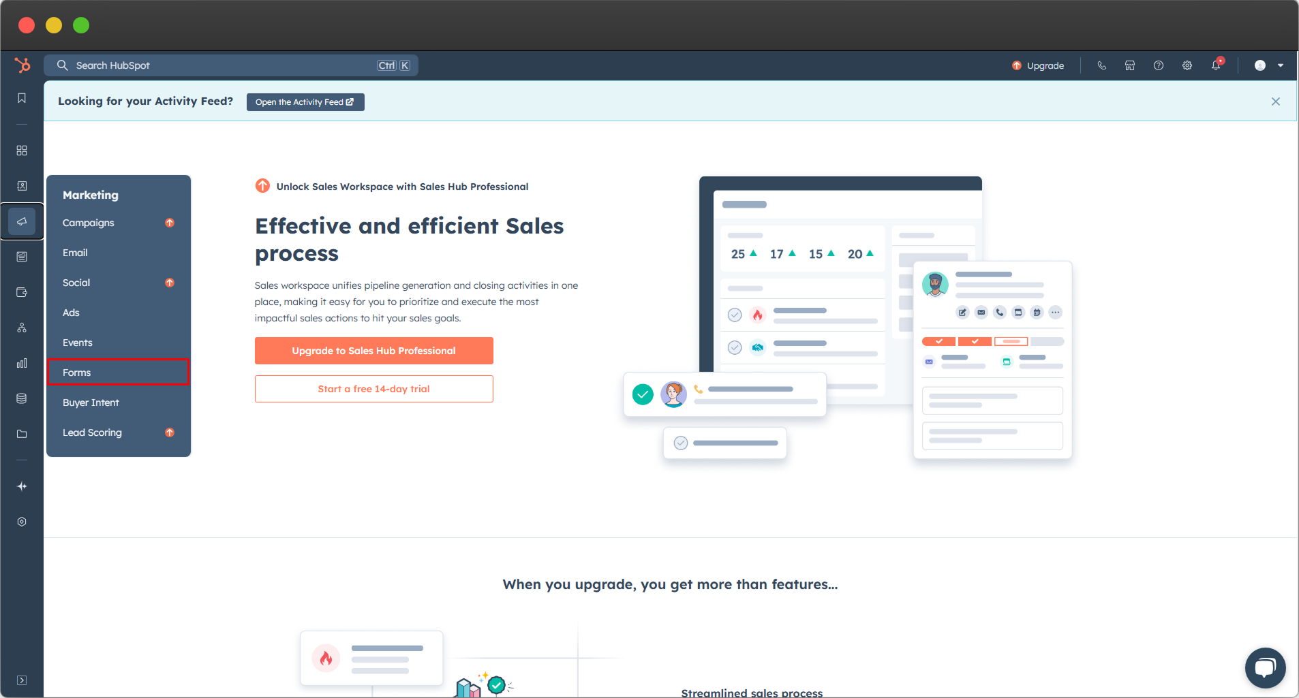Viewport: 1299px width, 698px height.
Task: Open the Workspaces grid icon
Action: click(22, 150)
